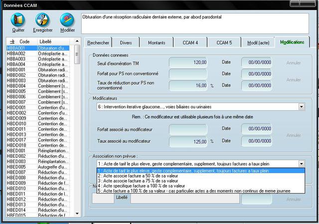The width and height of the screenshot is (319, 224).
Task: Click the sort arrows icon beside Code header
Action: (12, 41)
